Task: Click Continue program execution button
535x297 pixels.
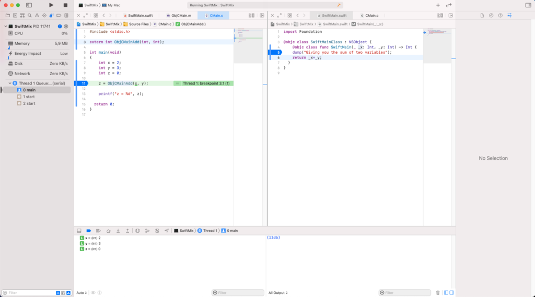Action: tap(98, 230)
